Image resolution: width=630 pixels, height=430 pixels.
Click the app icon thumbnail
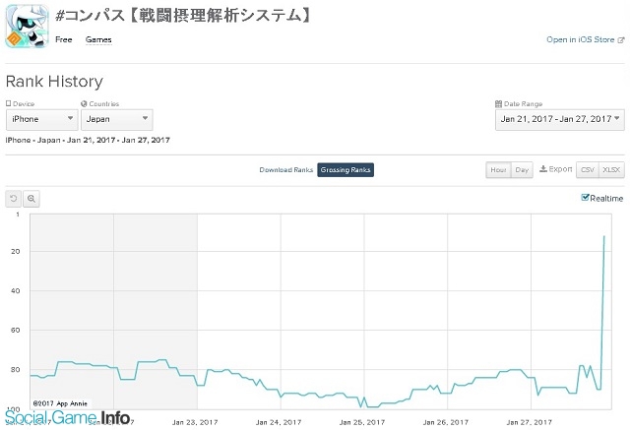pos(25,25)
